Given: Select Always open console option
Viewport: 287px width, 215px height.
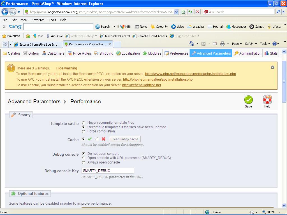Looking at the screenshot, I should tap(84, 162).
